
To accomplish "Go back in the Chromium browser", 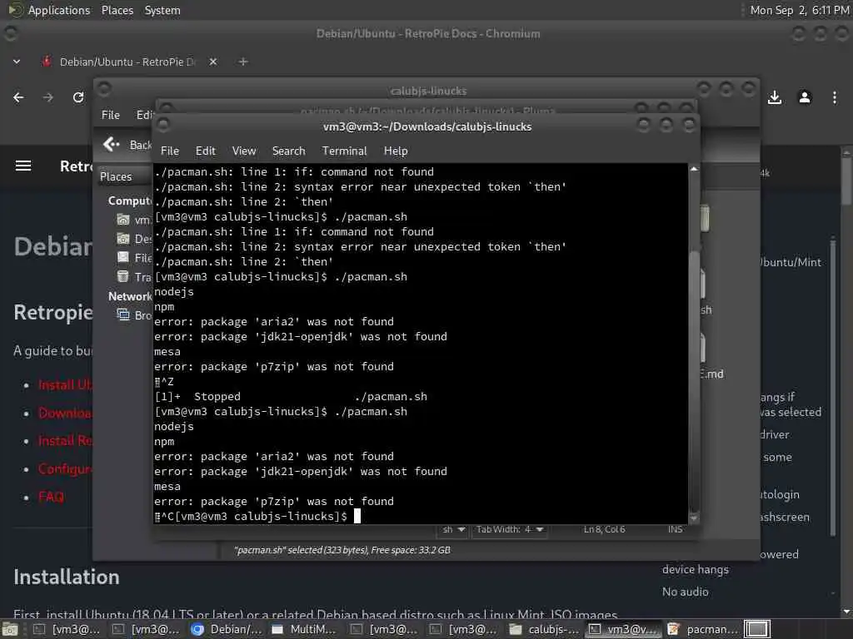I will tap(18, 97).
